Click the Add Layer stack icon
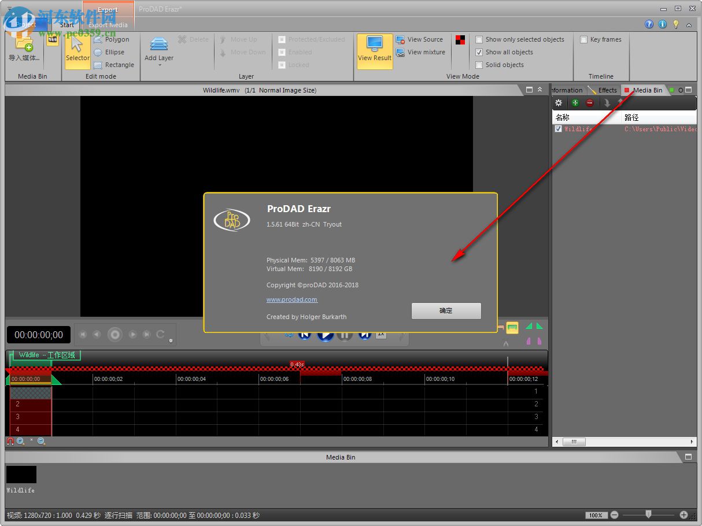702x526 pixels. point(159,44)
